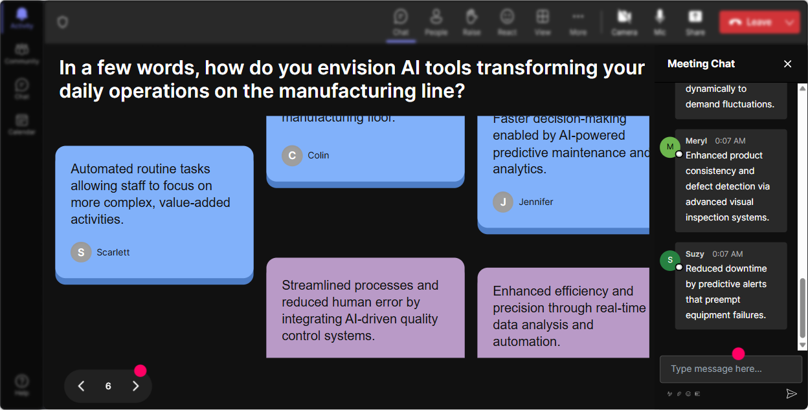Select Suzy's message about predictive alerts
The image size is (808, 410).
pyautogui.click(x=731, y=286)
